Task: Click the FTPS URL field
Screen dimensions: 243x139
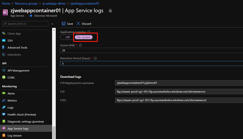Action: [x=179, y=100]
